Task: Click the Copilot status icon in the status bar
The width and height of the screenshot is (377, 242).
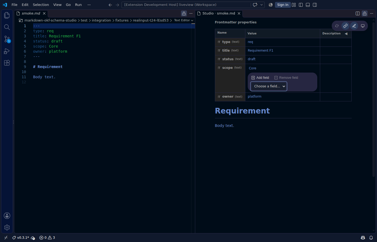Action: pos(363,238)
